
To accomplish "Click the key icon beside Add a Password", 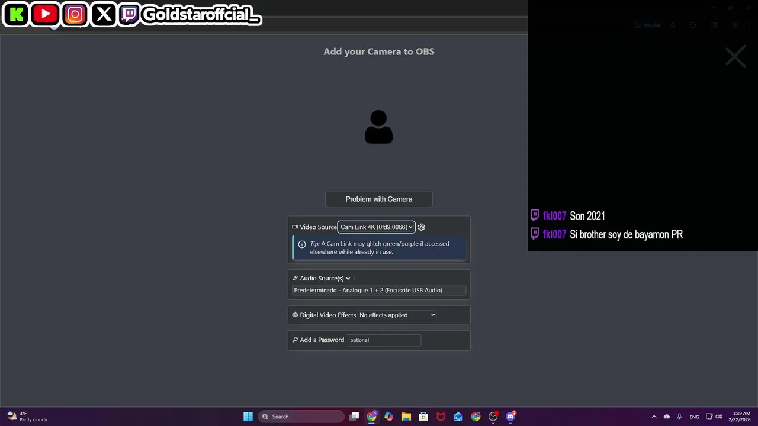I will click(295, 340).
